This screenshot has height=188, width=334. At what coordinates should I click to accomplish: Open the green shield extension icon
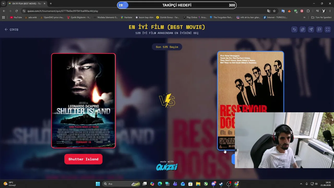point(296,11)
